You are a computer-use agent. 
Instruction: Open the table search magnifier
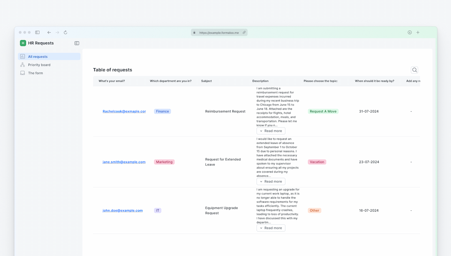(414, 70)
